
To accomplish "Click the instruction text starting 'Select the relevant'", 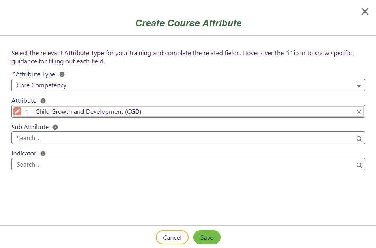I will coord(181,57).
